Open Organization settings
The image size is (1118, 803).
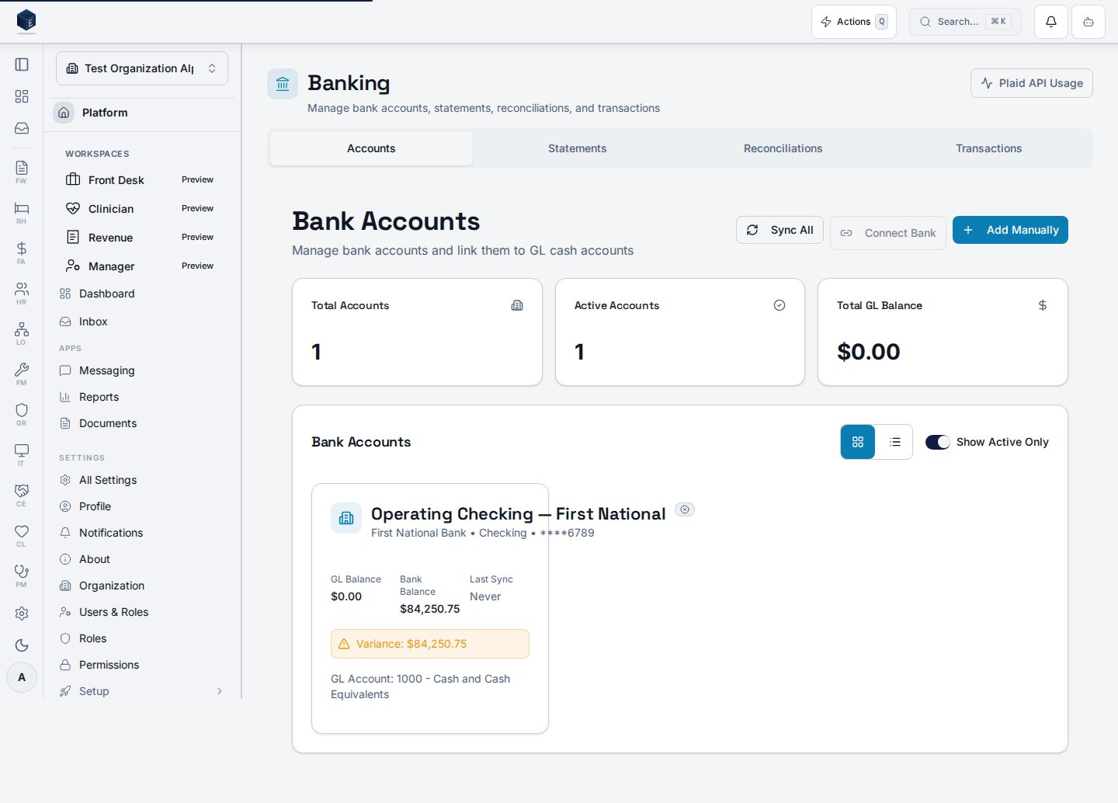pyautogui.click(x=142, y=586)
